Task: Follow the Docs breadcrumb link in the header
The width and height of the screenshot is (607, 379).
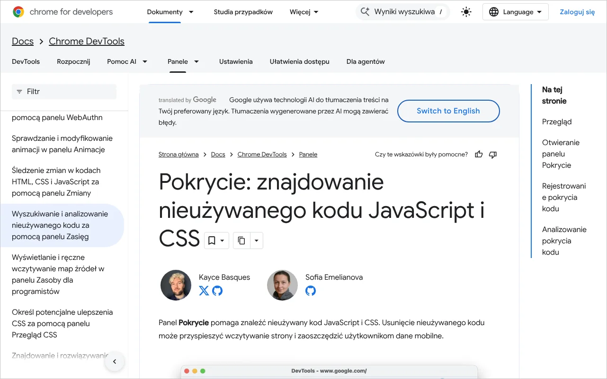Action: (23, 41)
